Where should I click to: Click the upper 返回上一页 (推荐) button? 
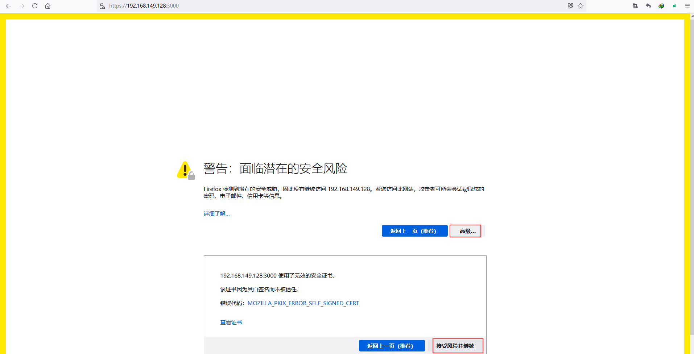pos(414,231)
